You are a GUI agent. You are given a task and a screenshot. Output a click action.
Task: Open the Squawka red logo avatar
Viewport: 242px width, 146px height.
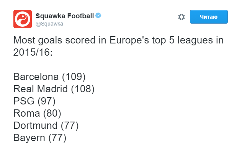[x=23, y=19]
